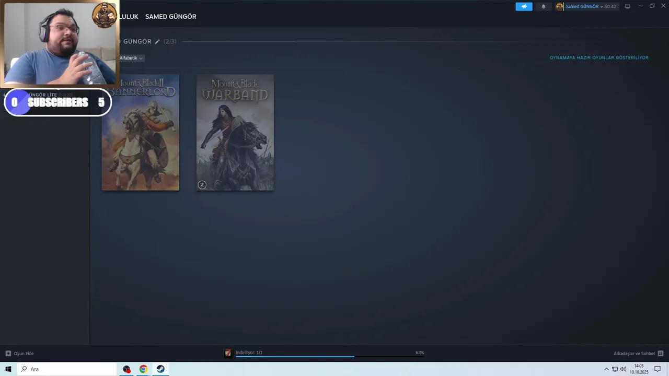669x376 pixels.
Task: Open Google Chrome from the taskbar
Action: tap(143, 369)
